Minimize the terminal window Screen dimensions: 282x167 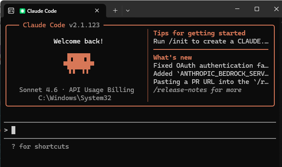237,9
